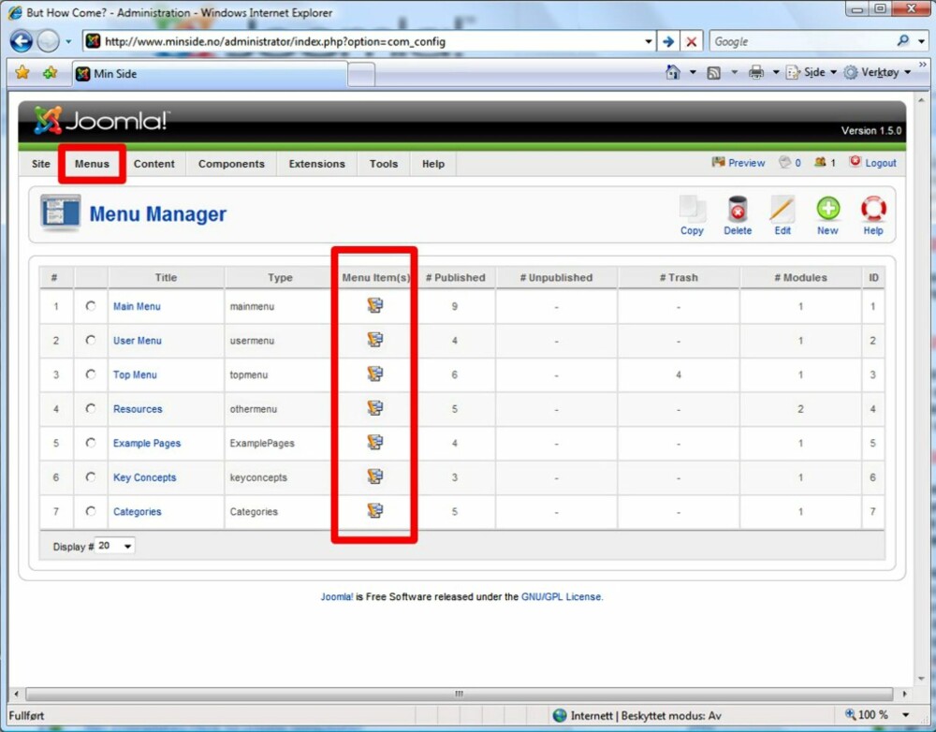This screenshot has width=936, height=732.
Task: Click the Help lifebuoy icon
Action: [873, 209]
